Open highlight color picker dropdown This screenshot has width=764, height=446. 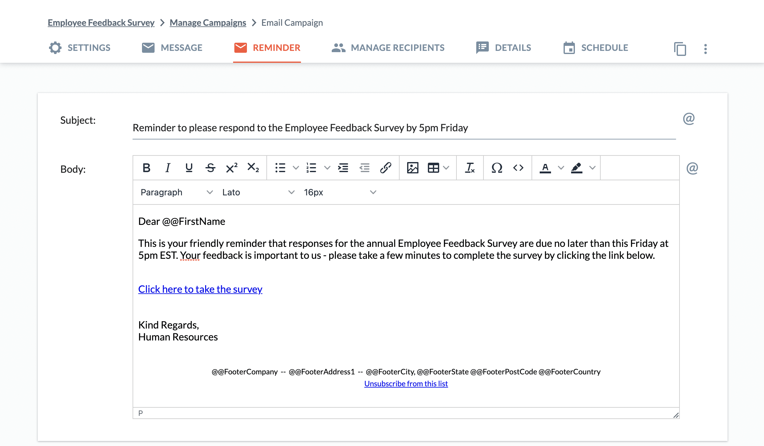[592, 168]
